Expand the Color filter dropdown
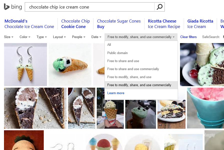Viewport: 224px width, 150px height. (x=25, y=37)
